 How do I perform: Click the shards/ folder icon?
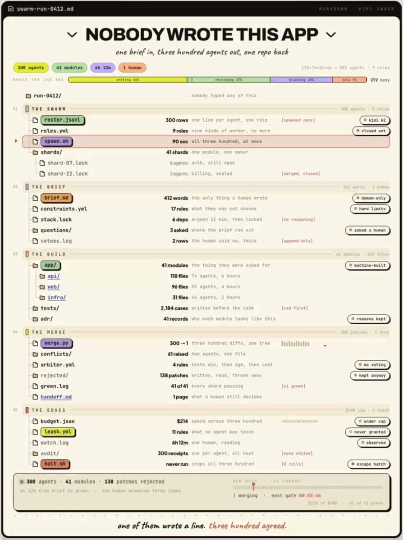click(35, 152)
